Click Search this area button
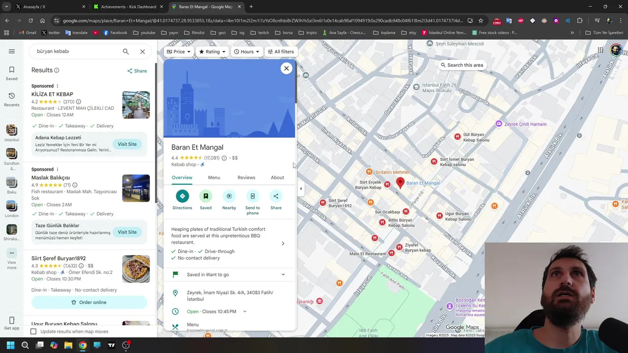 click(462, 65)
